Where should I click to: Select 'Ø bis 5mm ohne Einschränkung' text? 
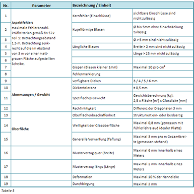(158, 27)
